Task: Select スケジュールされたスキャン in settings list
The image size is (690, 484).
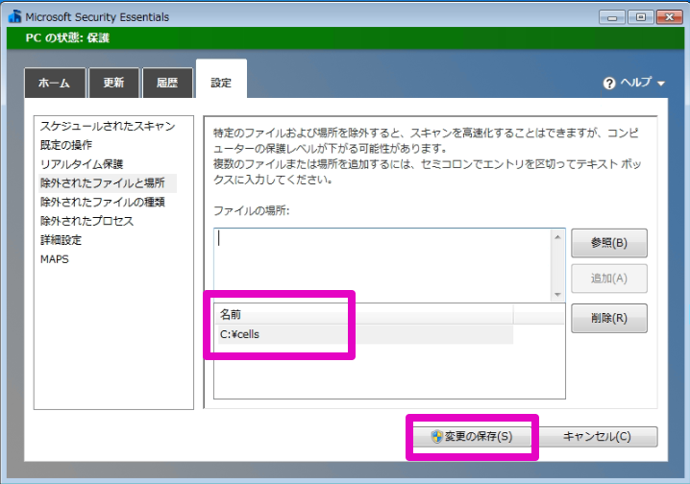Action: click(108, 126)
